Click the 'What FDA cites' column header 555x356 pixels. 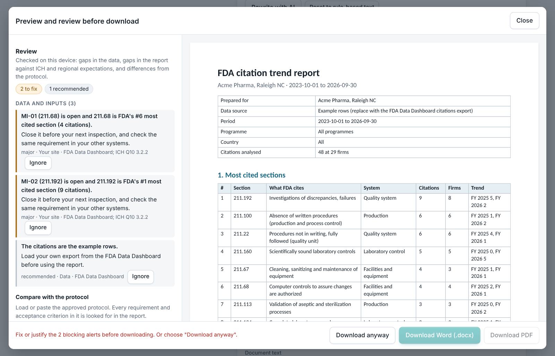pos(314,188)
